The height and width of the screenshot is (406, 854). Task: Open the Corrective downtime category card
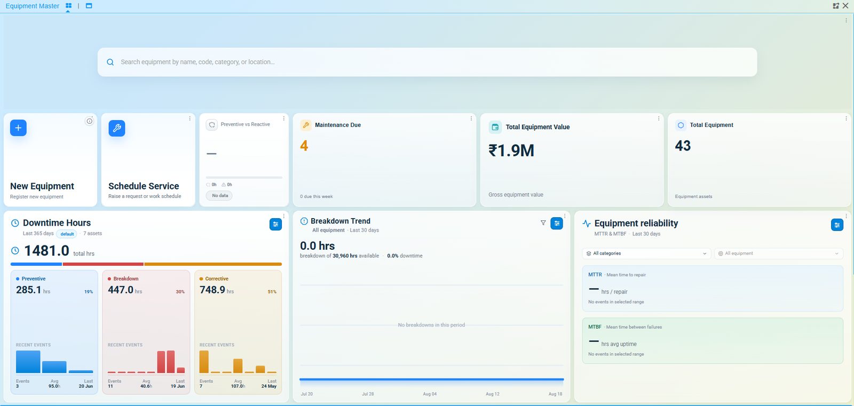coord(238,332)
